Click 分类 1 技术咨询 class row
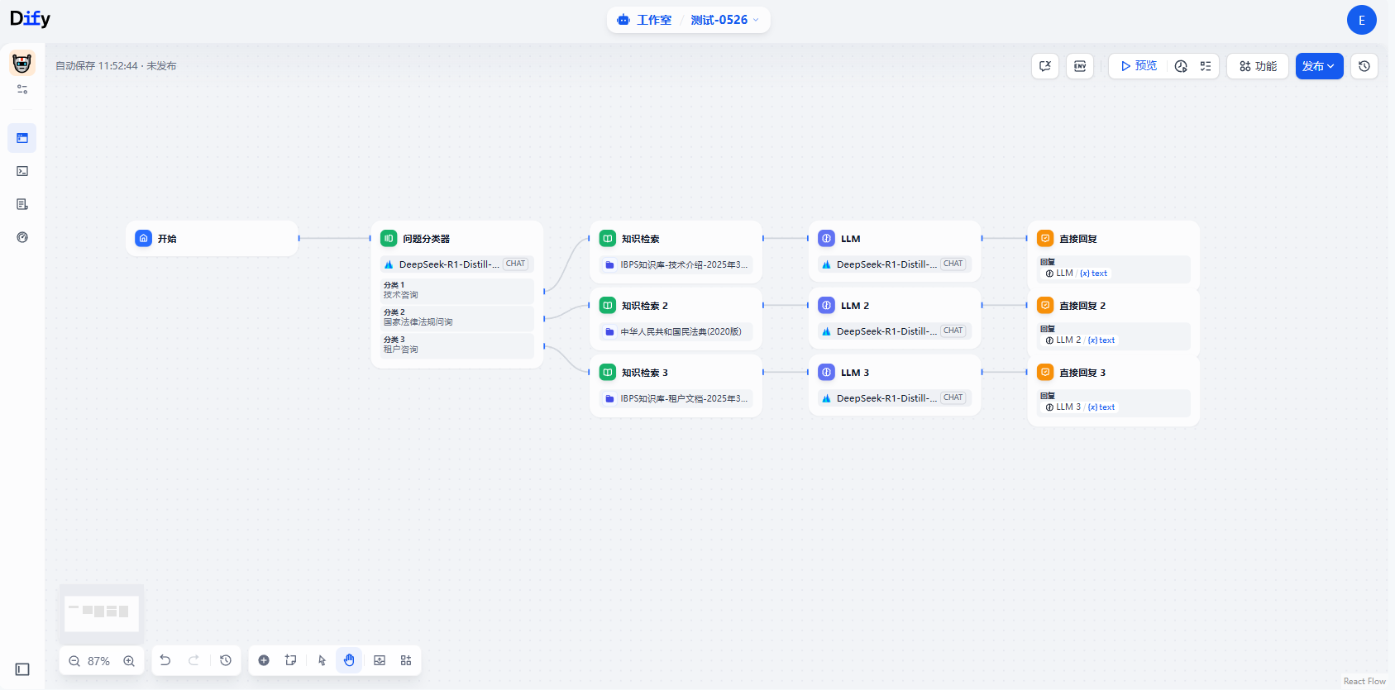 [457, 290]
